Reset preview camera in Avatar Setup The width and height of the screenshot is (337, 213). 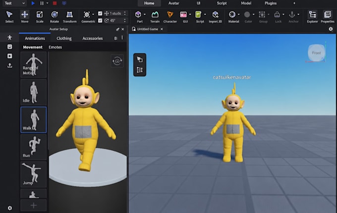click(117, 61)
